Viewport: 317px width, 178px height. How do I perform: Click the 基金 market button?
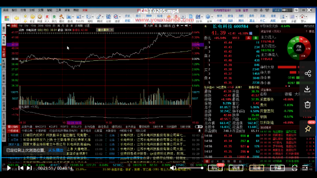coord(252,21)
